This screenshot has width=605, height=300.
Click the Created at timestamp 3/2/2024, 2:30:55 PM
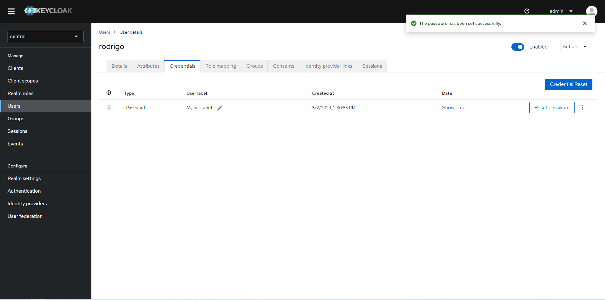click(x=334, y=108)
